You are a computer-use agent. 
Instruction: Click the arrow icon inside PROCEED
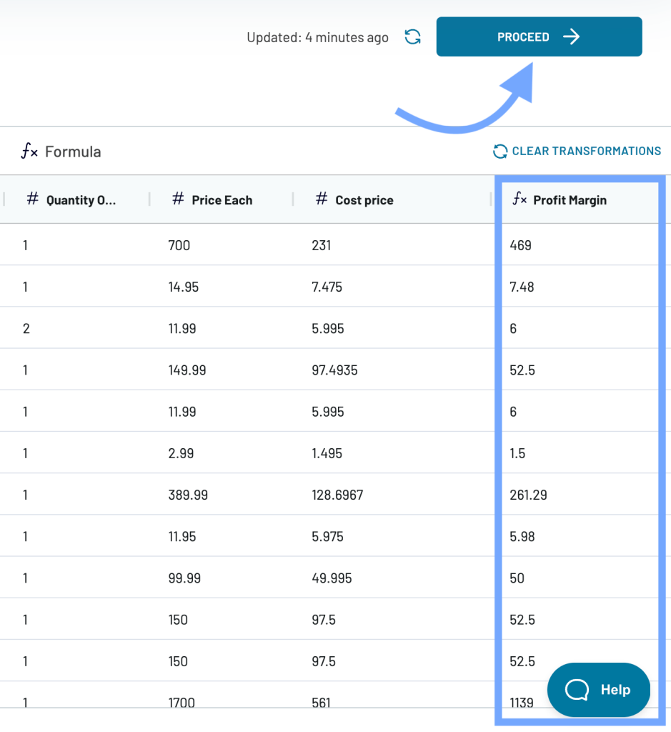point(571,37)
